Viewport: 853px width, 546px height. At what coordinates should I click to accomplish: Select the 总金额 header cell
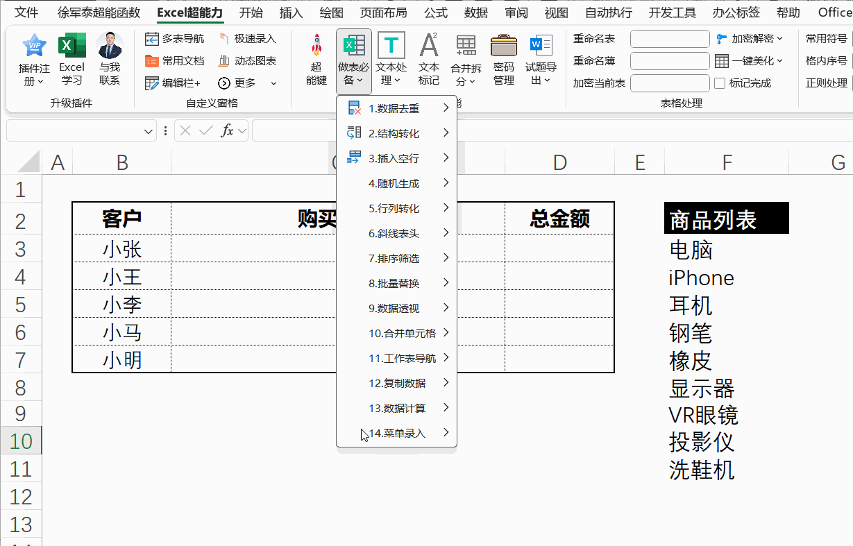coord(559,219)
